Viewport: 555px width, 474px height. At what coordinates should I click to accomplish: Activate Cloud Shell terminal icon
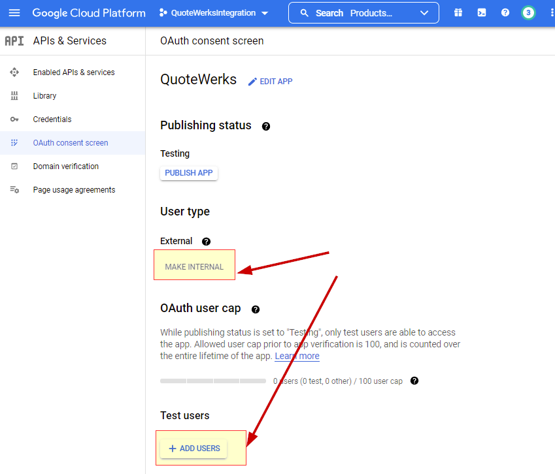pos(482,13)
